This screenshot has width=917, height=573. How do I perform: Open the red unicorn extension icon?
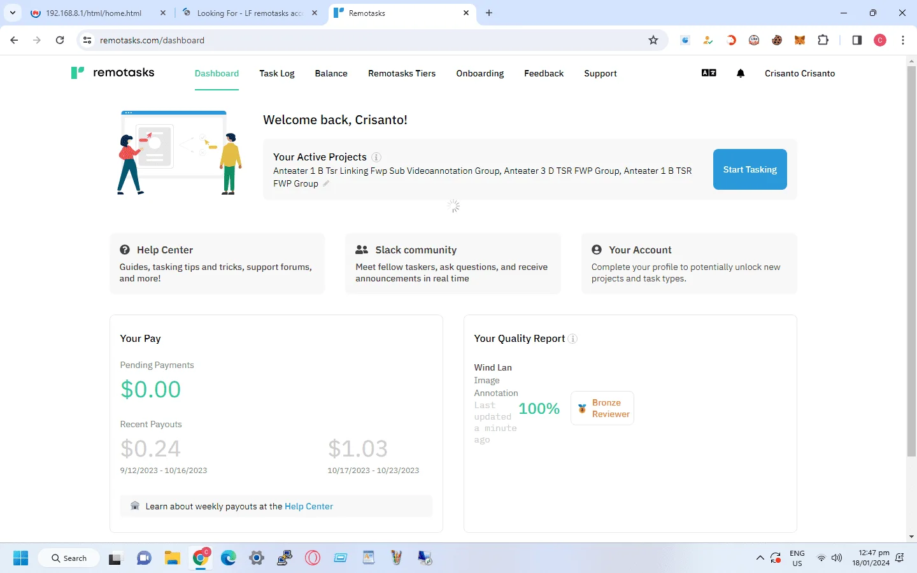coord(731,40)
